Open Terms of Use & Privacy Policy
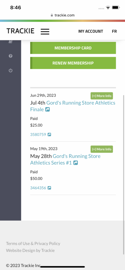This screenshot has width=125, height=270. pos(33,243)
